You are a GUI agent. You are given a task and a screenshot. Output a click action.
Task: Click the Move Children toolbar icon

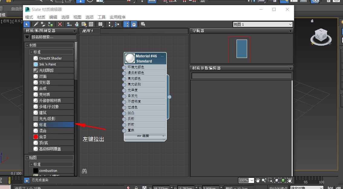tap(69, 24)
